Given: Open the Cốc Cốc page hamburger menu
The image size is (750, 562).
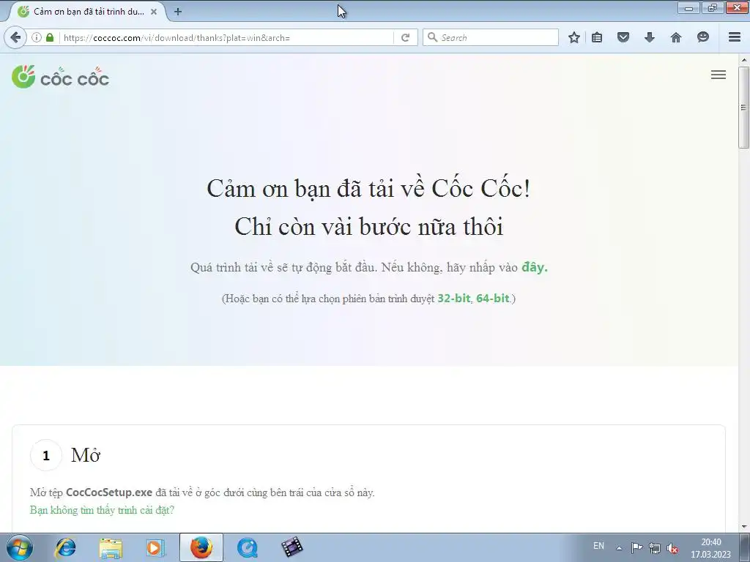Looking at the screenshot, I should pyautogui.click(x=718, y=75).
